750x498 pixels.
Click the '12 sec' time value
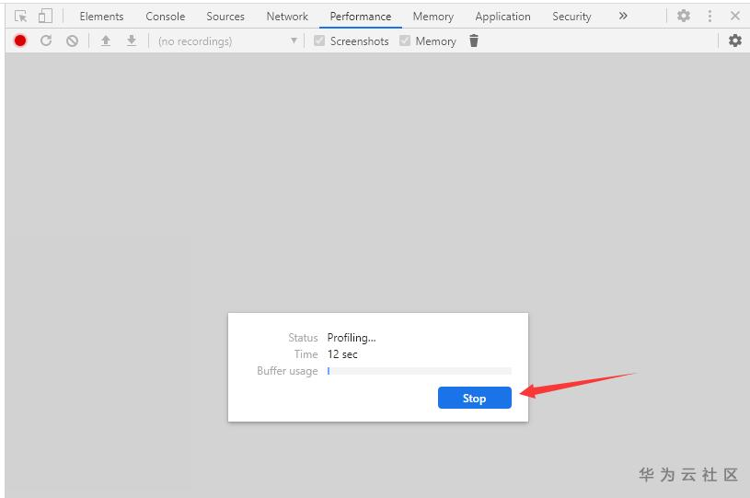(342, 354)
